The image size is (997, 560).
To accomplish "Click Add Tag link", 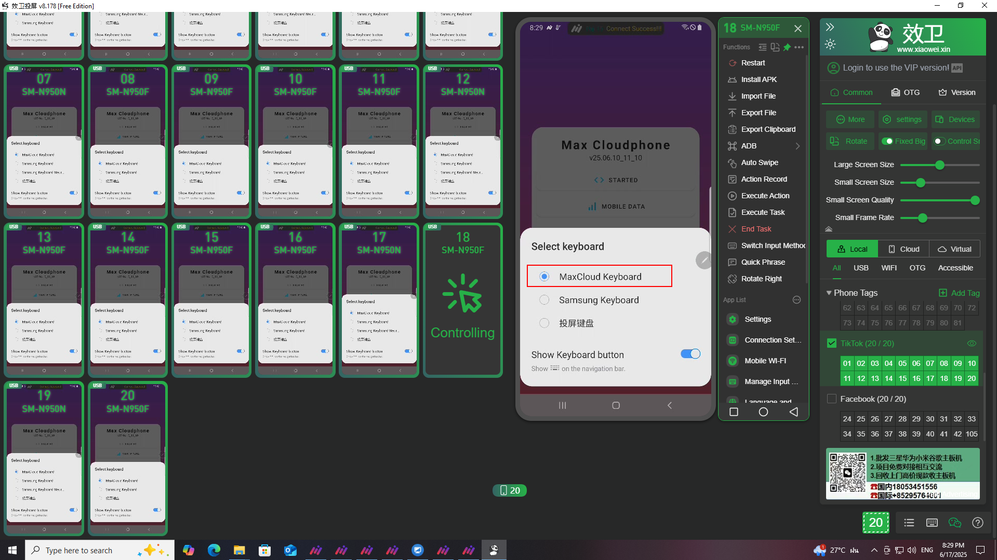I will click(x=960, y=293).
